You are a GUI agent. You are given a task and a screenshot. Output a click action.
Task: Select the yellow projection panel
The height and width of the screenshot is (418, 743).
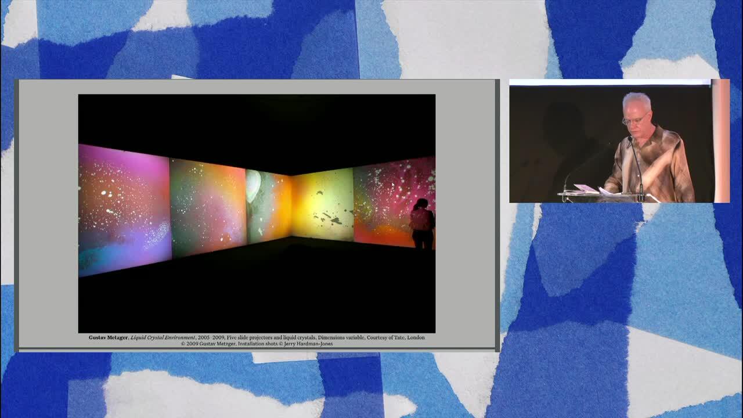point(322,204)
